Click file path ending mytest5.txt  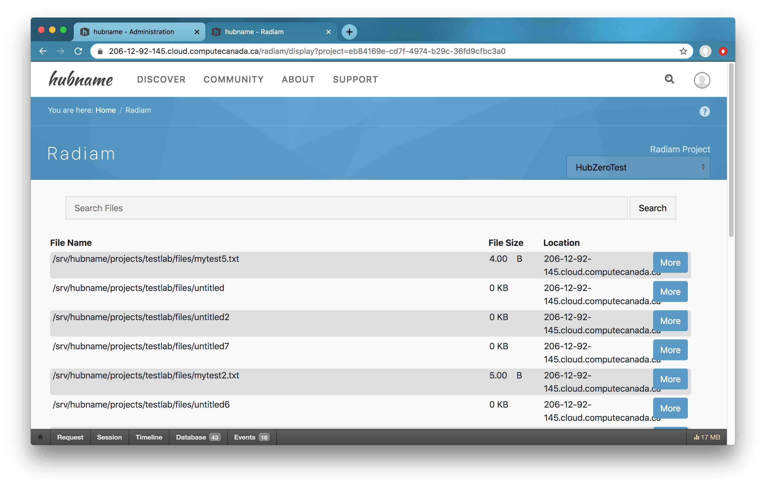click(146, 259)
